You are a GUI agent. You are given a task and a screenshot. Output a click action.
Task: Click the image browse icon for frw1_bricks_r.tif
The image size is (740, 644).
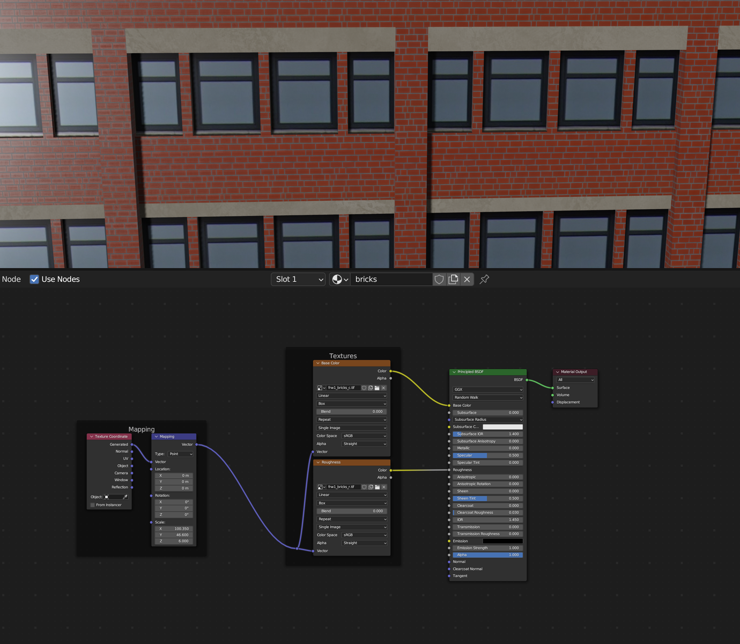[x=321, y=487]
